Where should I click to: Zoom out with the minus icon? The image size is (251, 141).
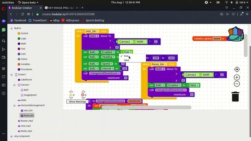(237, 84)
